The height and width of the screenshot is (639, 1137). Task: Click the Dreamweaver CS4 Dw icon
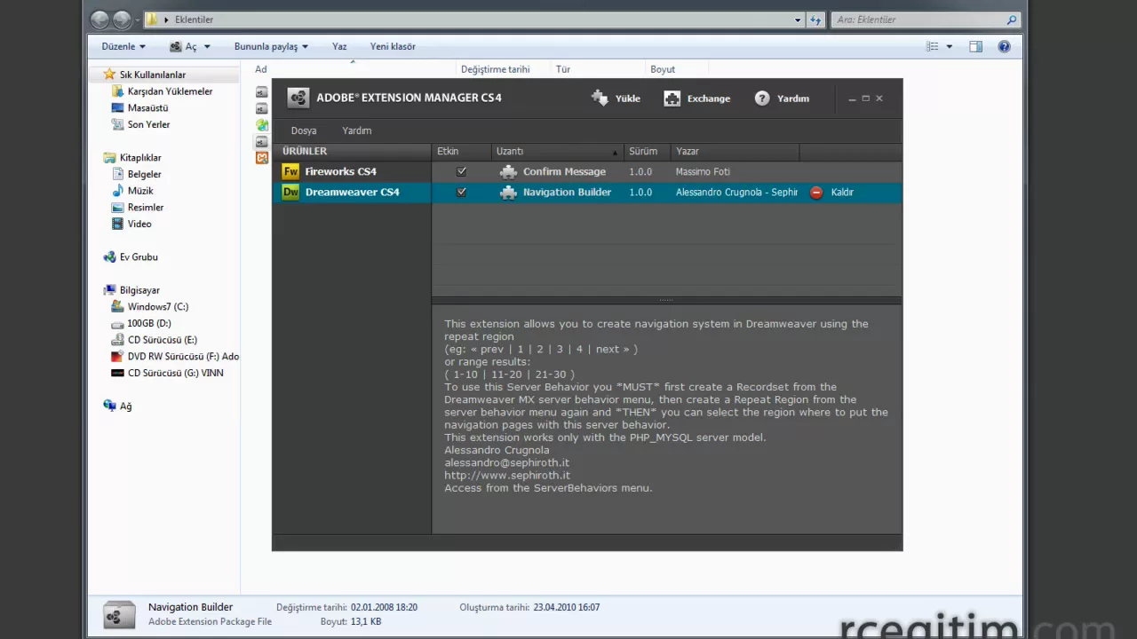coord(290,192)
